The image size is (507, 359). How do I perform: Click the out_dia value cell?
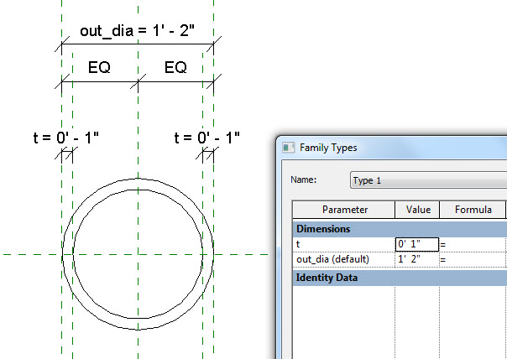point(417,260)
